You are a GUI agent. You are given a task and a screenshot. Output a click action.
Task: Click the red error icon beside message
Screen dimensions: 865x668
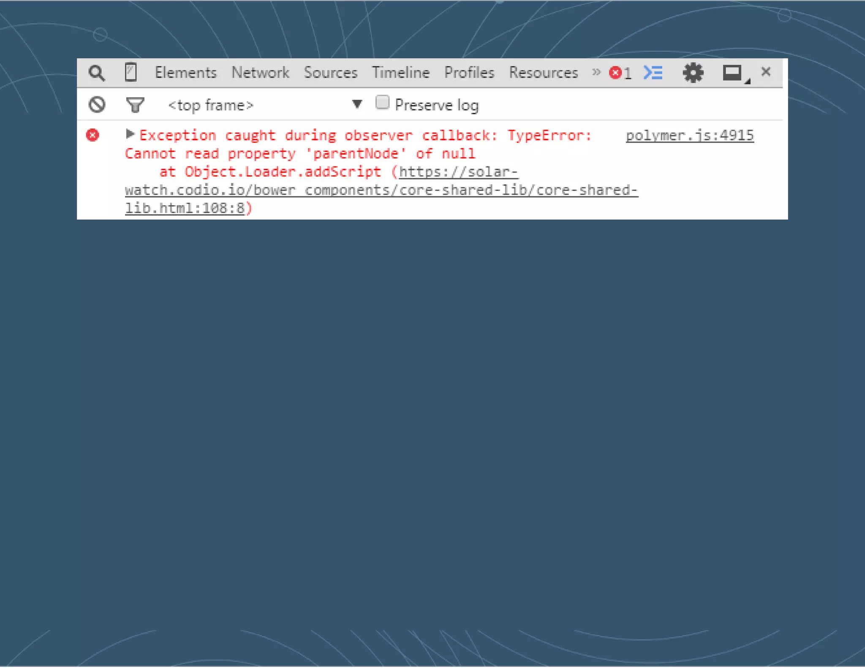coord(92,135)
